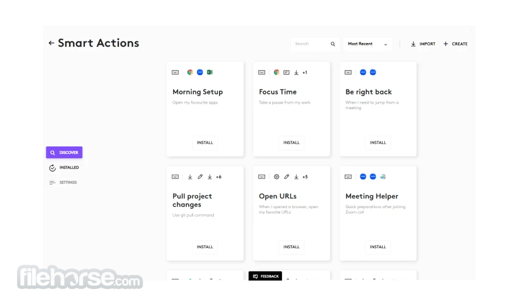The image size is (519, 306).
Task: Click the +1 more actions indicator on Focus Time
Action: click(x=305, y=72)
